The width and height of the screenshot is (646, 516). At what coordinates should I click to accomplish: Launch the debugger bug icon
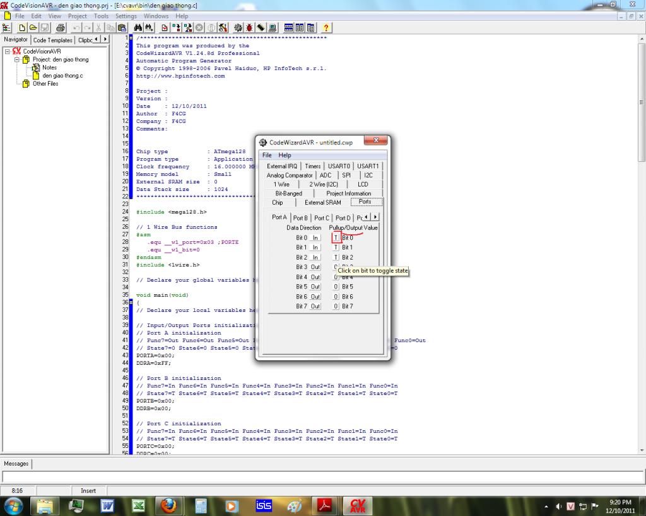click(x=249, y=28)
